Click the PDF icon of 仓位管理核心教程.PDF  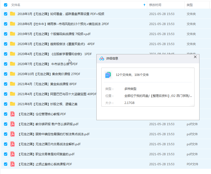tap(12, 114)
